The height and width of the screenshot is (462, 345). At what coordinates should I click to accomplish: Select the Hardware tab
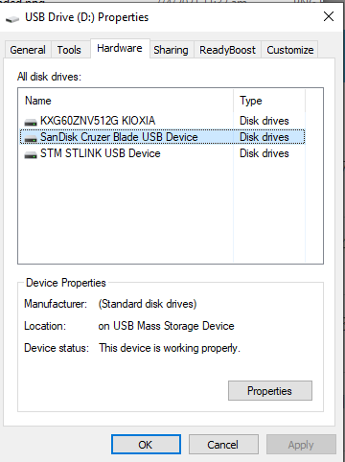coord(120,48)
